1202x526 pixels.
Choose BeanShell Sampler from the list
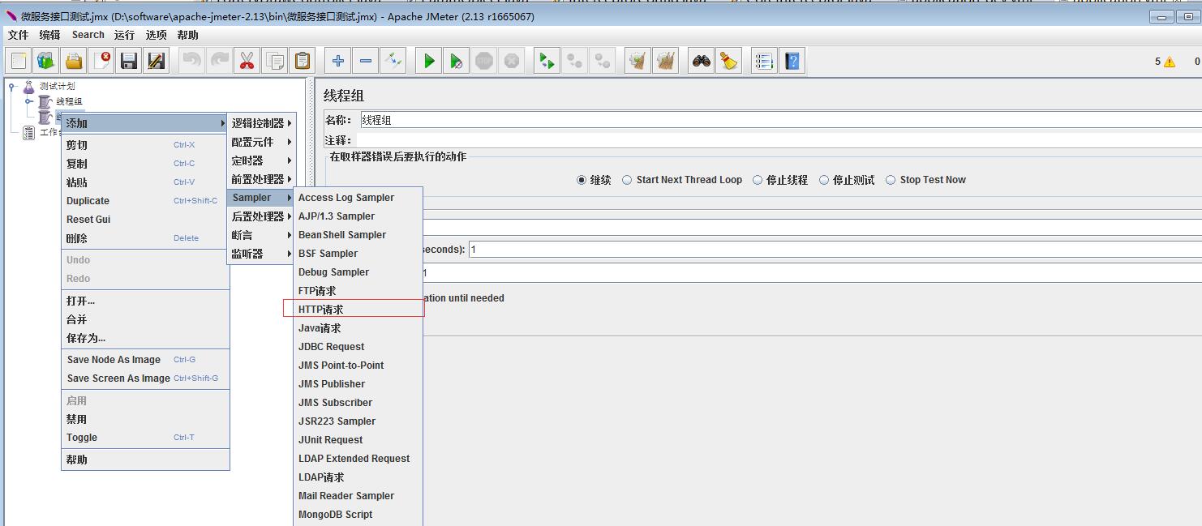(358, 235)
